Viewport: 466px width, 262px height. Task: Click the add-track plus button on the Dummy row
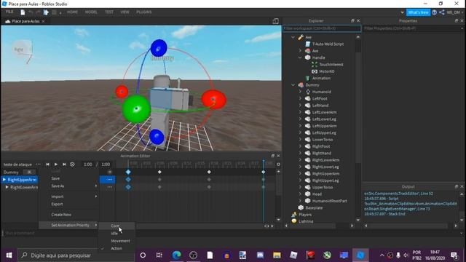coord(110,172)
